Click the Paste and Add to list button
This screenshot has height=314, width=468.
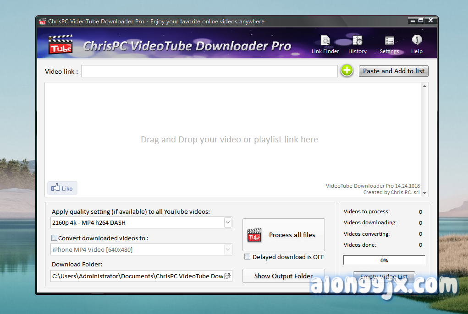click(393, 71)
